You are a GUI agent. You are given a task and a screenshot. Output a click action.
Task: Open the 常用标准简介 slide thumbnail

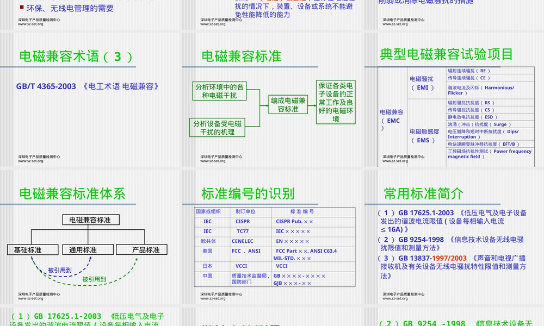454,237
